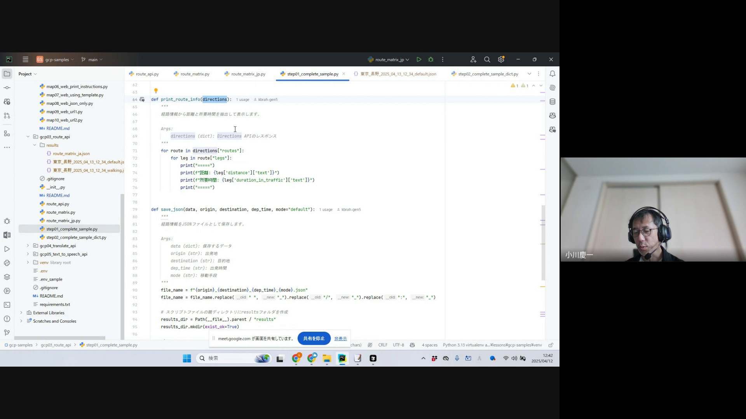This screenshot has height=419, width=746.
Task: Open the main hamburger menu
Action: click(25, 59)
